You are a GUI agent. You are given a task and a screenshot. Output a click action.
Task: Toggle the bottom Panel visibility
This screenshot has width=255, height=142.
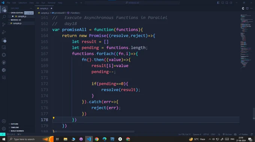point(222,3)
